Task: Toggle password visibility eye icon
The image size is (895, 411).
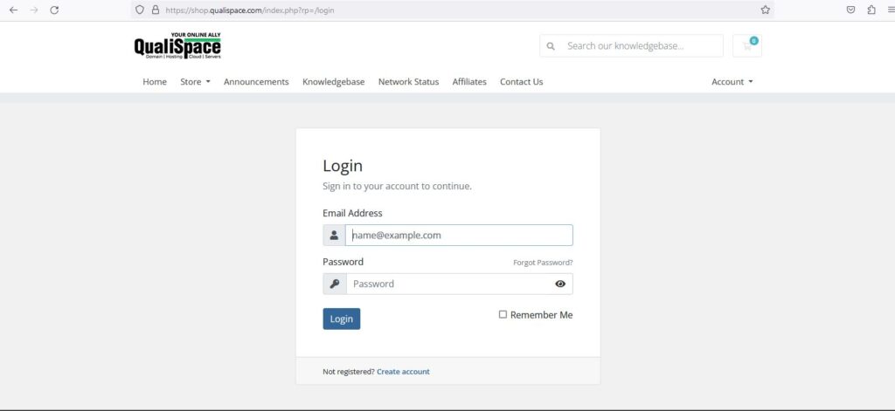Action: click(560, 284)
